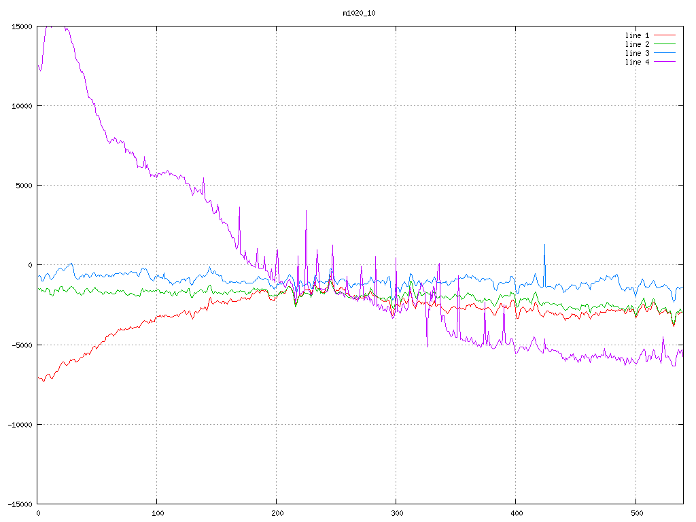The image size is (696, 522).
Task: Click the 100 x-axis tick label
Action: (x=157, y=513)
